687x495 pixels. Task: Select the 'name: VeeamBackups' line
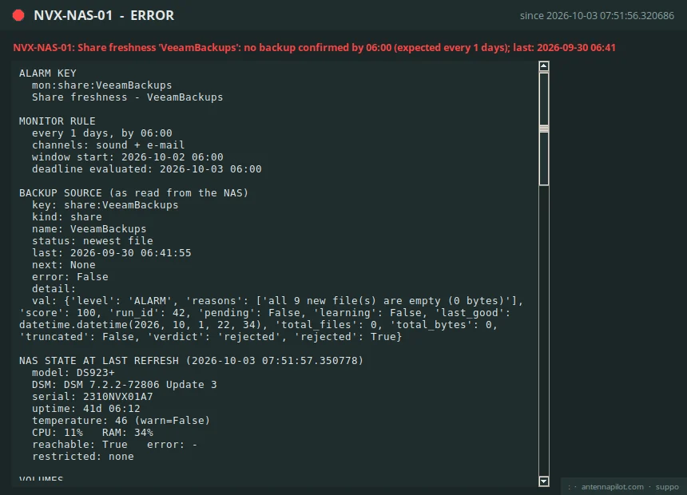pos(89,228)
